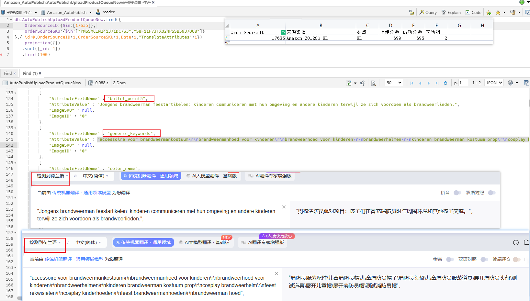
Task: Refresh the query results
Action: [x=445, y=83]
